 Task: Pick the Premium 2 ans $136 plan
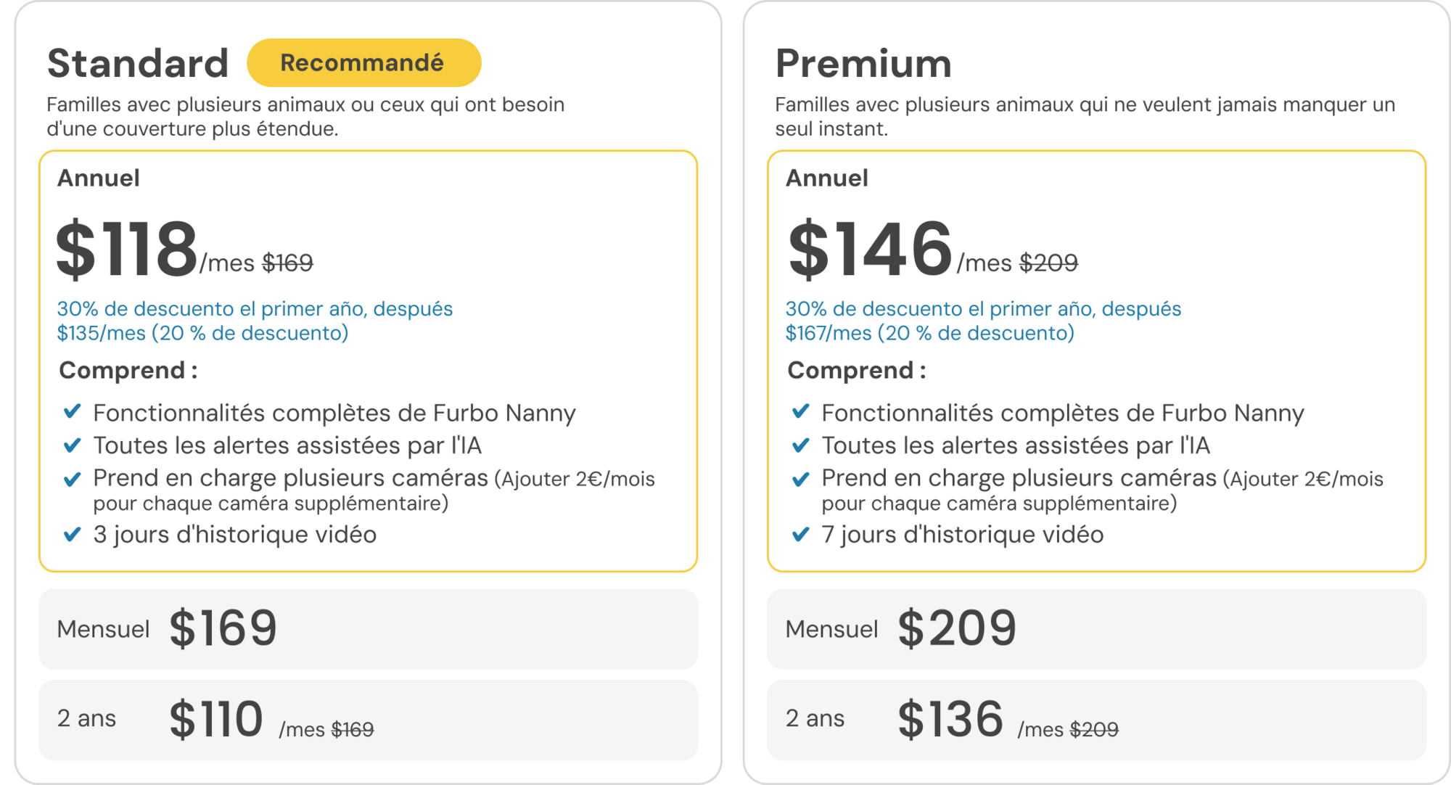(1096, 720)
